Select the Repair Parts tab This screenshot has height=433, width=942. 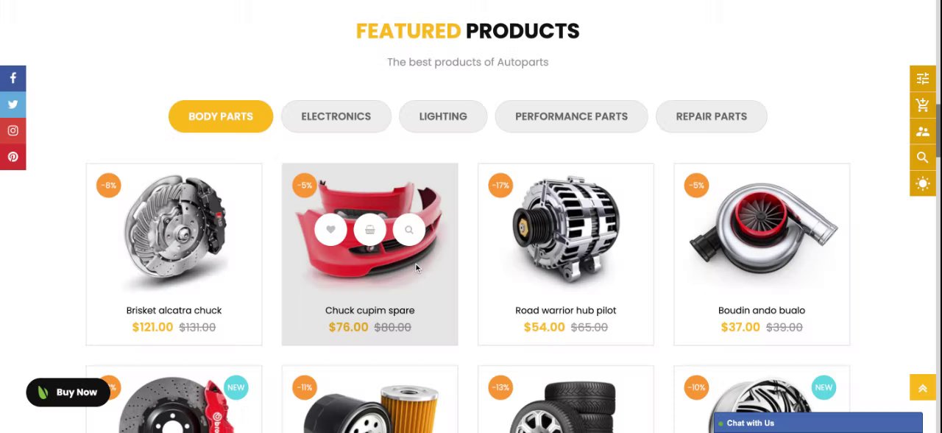click(x=711, y=116)
